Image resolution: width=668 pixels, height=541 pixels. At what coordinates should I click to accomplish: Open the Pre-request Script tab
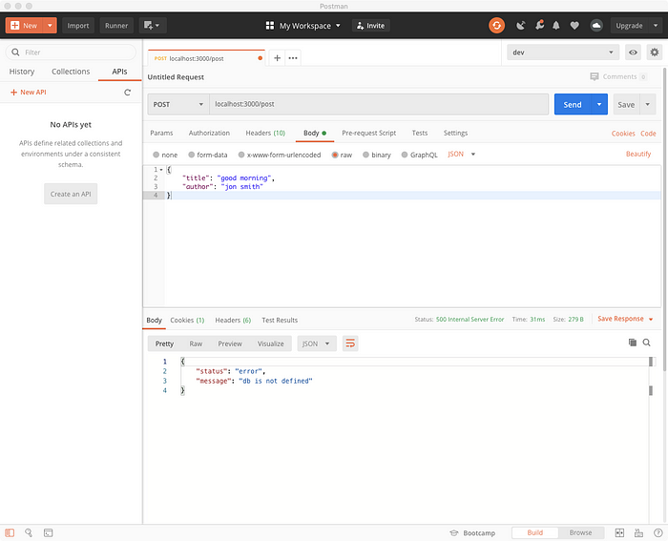[369, 133]
